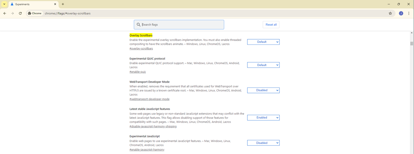Open a new tab with plus button
Screen dimensions: 414x154
63,4
